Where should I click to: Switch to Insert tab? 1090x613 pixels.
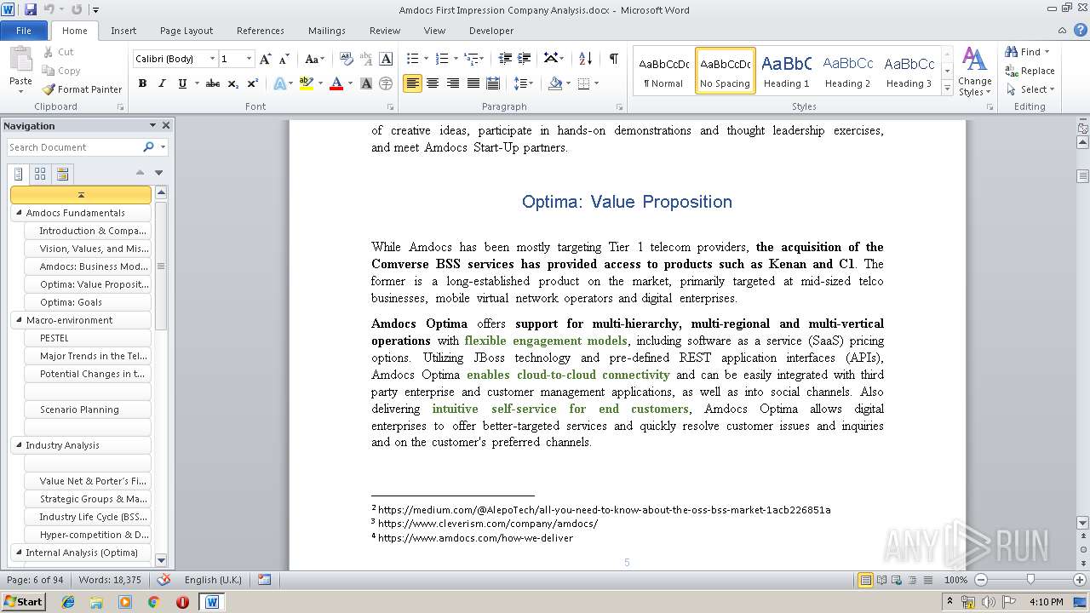click(x=123, y=31)
